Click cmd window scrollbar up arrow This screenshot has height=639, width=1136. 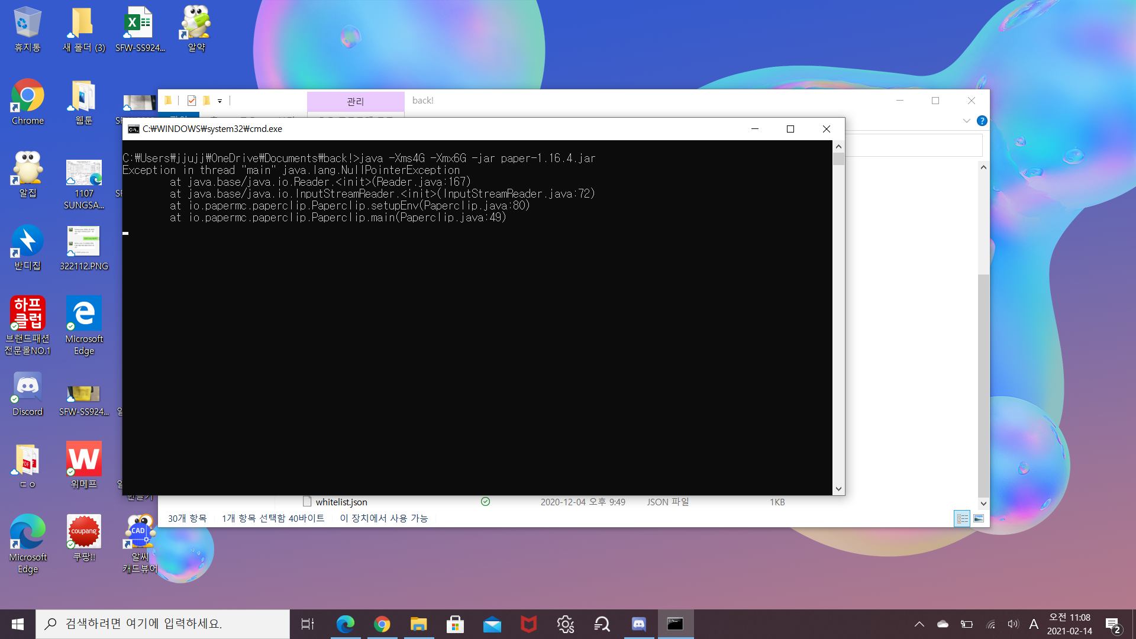tap(838, 146)
